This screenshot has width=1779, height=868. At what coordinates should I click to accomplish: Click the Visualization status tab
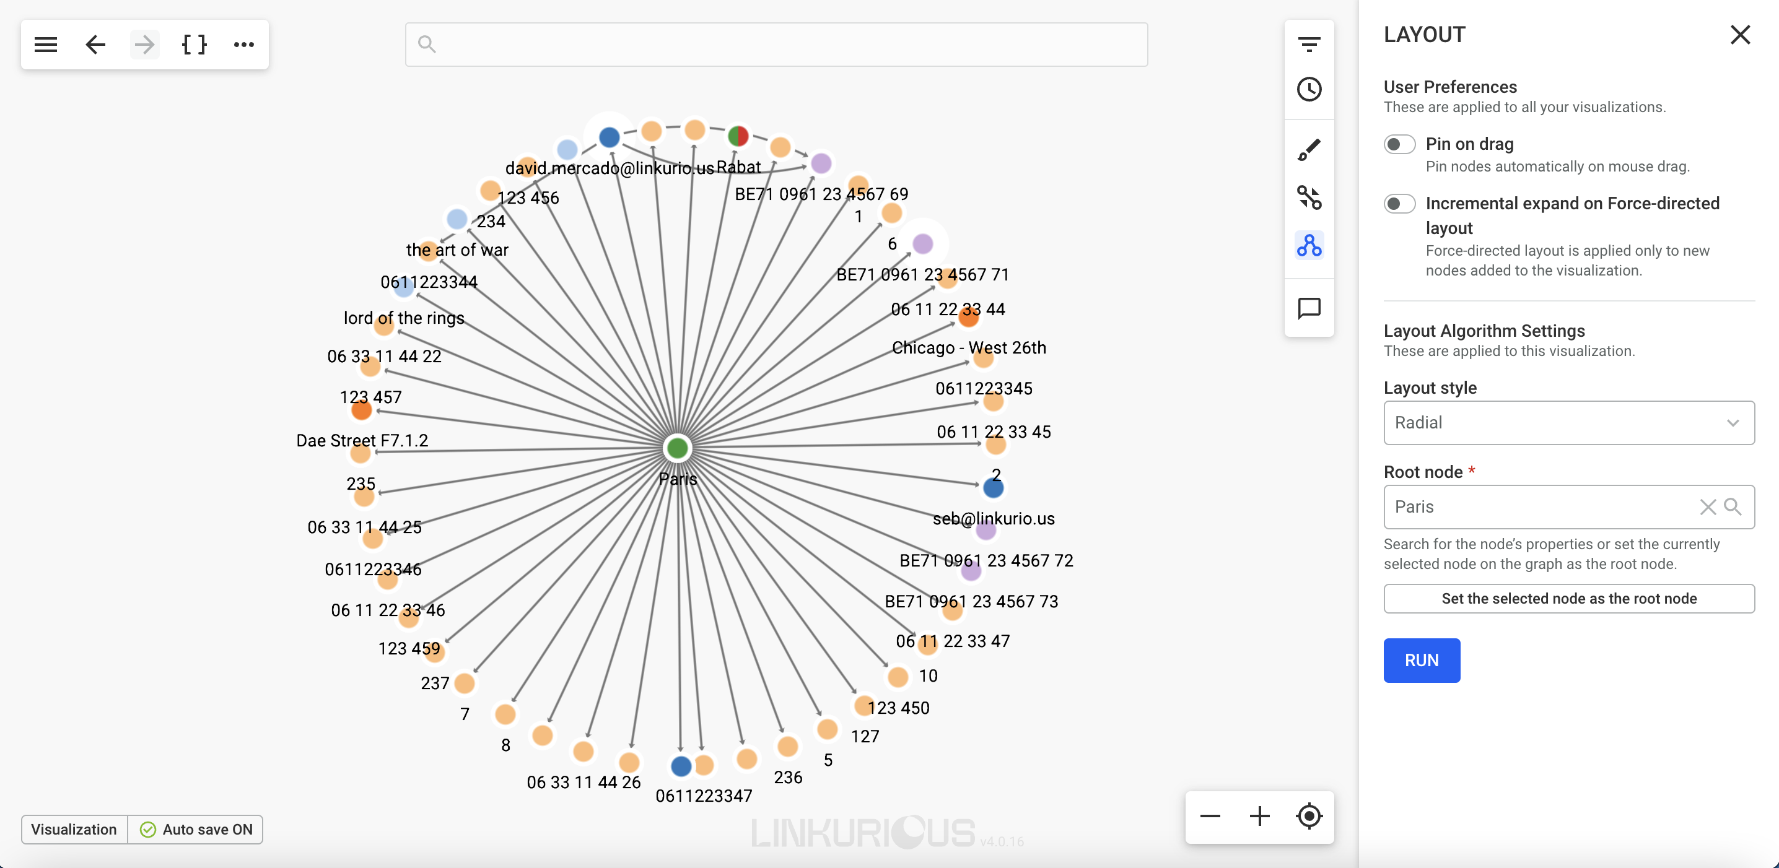[74, 830]
